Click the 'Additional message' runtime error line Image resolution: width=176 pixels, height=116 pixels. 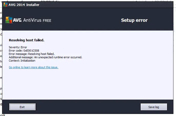coord(45,57)
